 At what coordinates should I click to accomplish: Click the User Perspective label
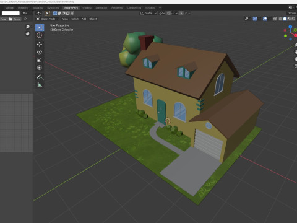(60, 25)
